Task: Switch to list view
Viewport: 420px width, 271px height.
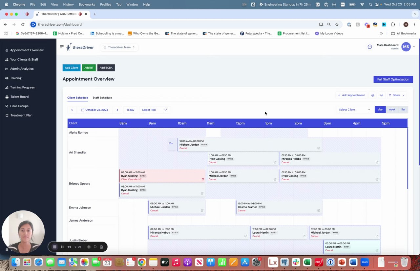Action: click(403, 110)
